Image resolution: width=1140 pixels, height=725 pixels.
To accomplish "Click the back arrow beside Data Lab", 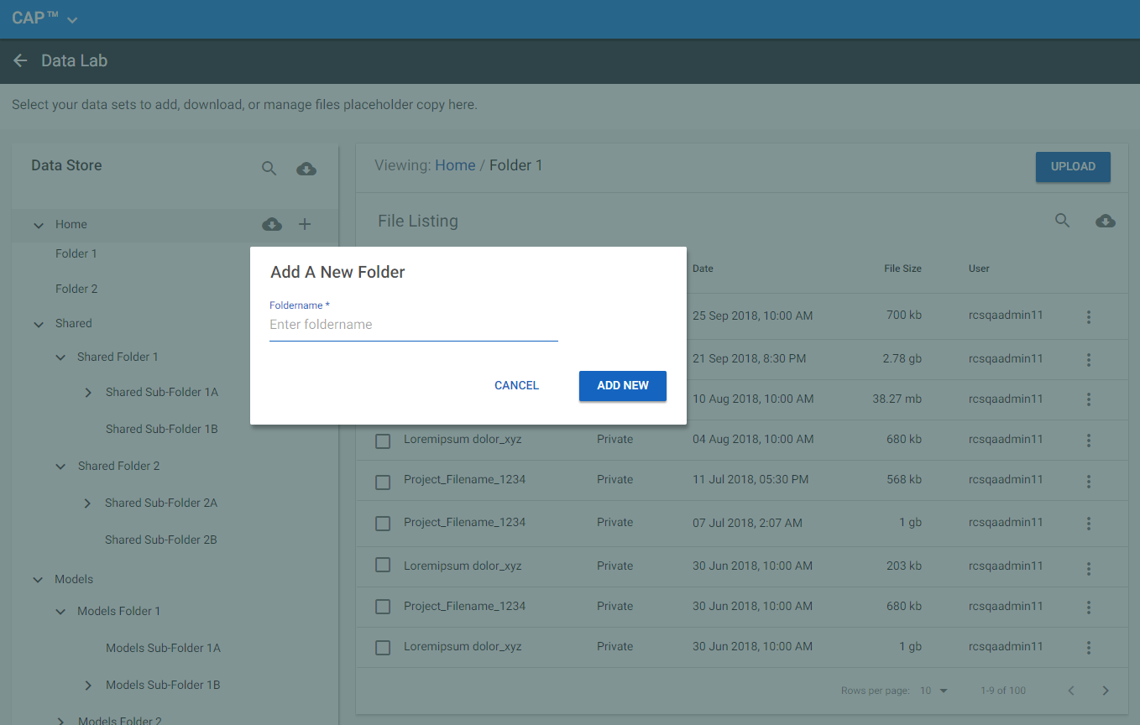I will point(20,60).
